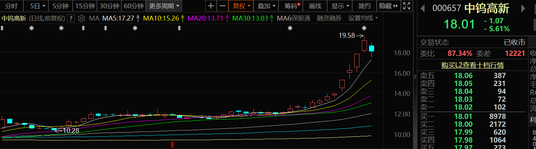The height and width of the screenshot is (149, 536).
Task: Click the 购买L2查看十档行情 link
Action: pos(472,65)
